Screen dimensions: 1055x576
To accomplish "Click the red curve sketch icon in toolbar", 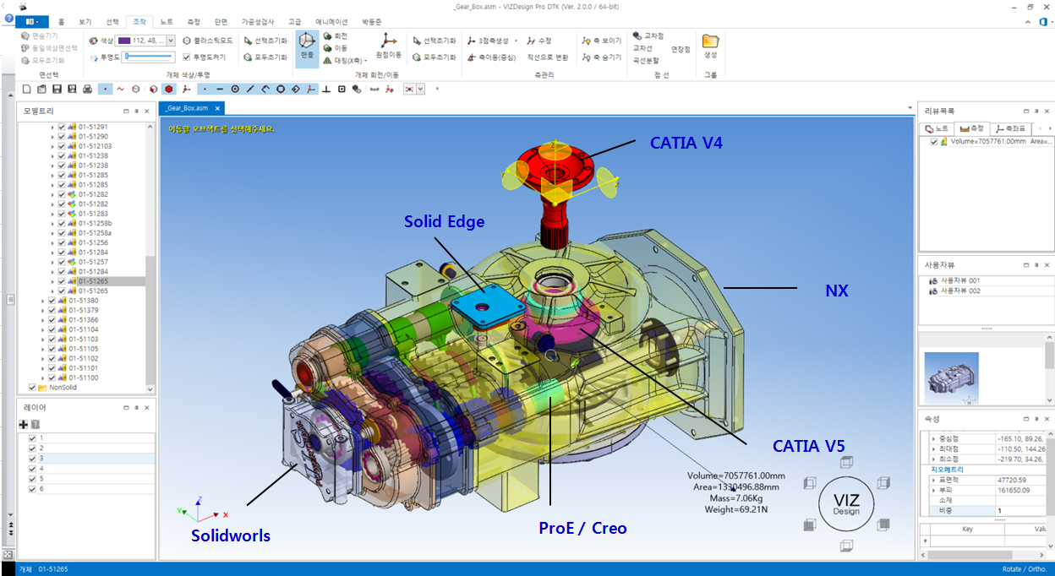I will 120,88.
